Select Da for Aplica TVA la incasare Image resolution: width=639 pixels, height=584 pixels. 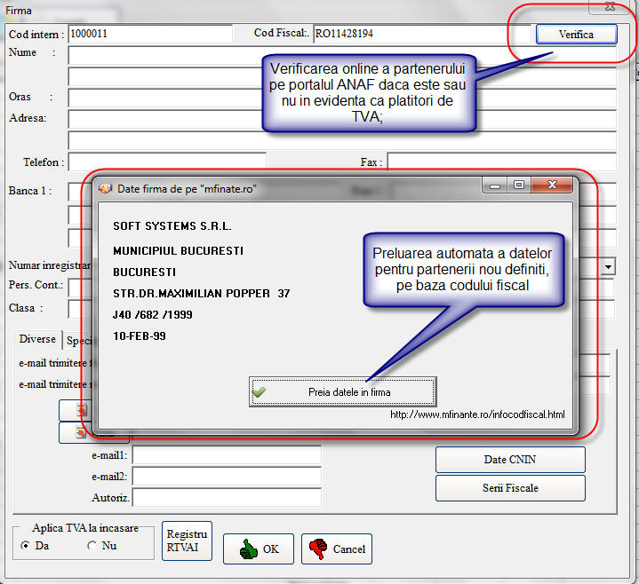pyautogui.click(x=25, y=546)
